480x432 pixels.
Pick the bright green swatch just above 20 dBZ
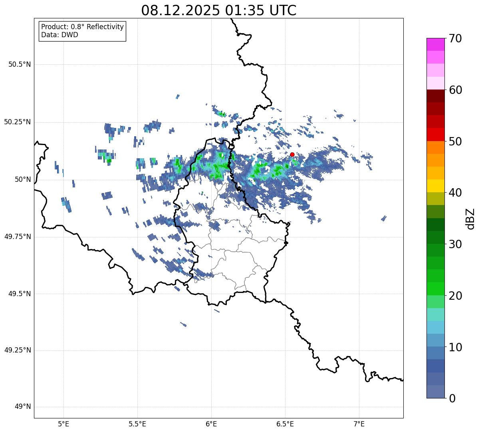436,289
